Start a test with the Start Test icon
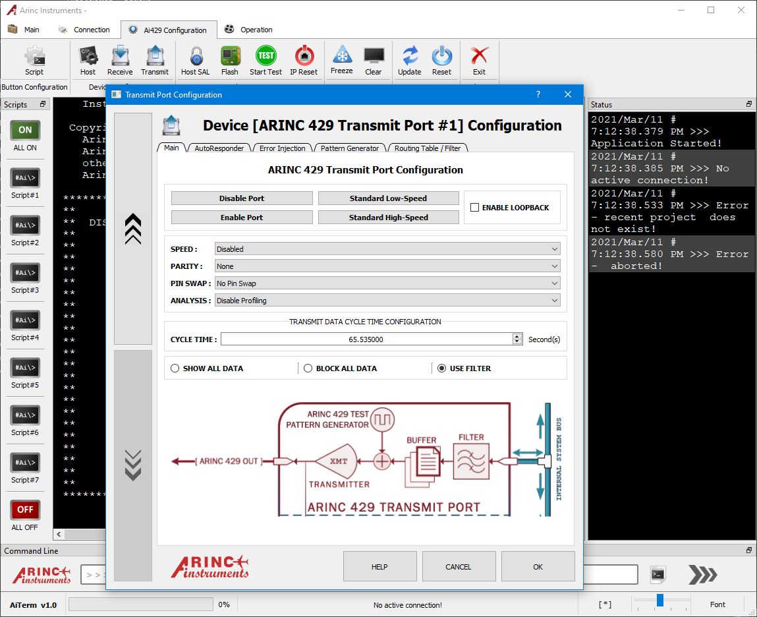757x617 pixels. (266, 60)
